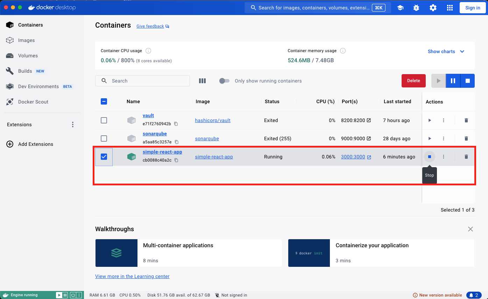Open the sonarqube image link
The image size is (488, 299).
(x=207, y=138)
